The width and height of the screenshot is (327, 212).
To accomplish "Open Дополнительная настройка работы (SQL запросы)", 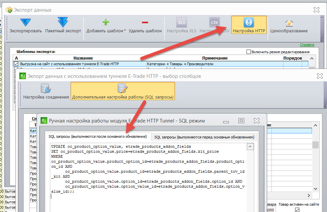I will (x=123, y=91).
